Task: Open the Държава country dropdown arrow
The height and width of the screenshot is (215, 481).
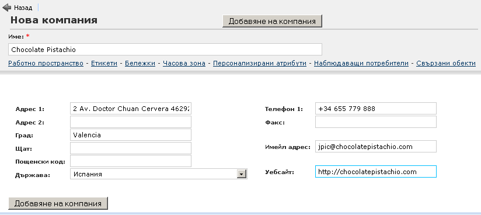Action: (x=242, y=174)
